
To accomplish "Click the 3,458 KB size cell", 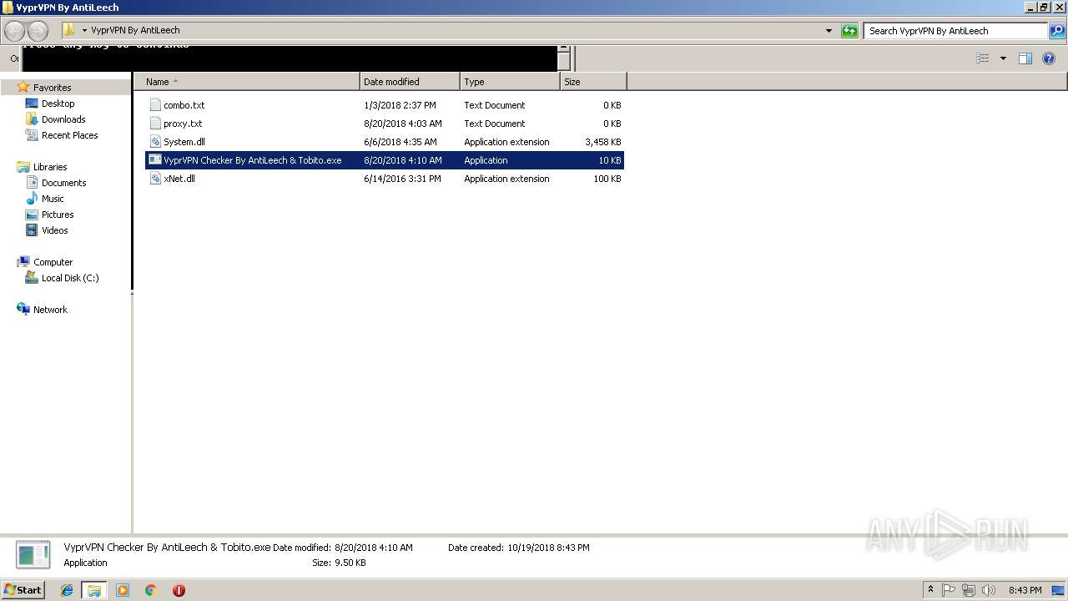I will click(602, 142).
